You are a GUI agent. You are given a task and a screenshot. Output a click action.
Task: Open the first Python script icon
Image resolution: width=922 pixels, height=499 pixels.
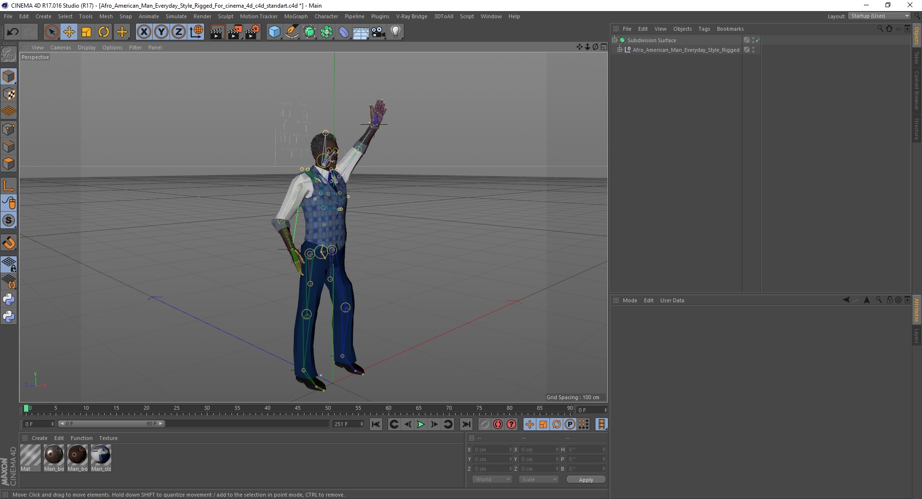(9, 299)
